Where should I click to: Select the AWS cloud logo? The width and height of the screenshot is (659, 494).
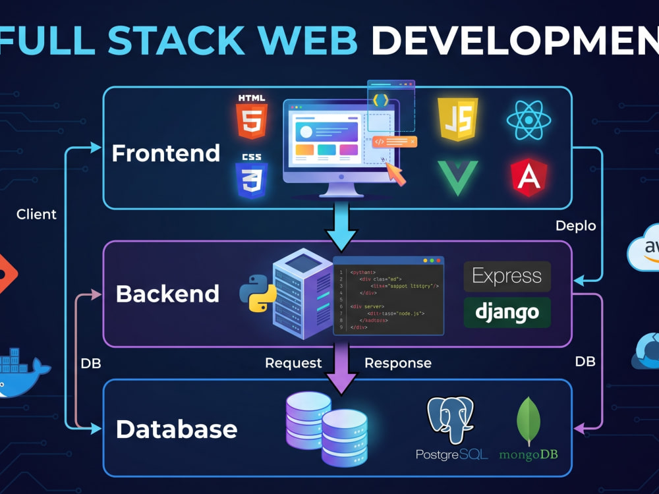coord(643,248)
